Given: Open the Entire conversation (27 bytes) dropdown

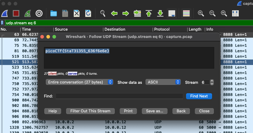Looking at the screenshot, I should pyautogui.click(x=79, y=82).
